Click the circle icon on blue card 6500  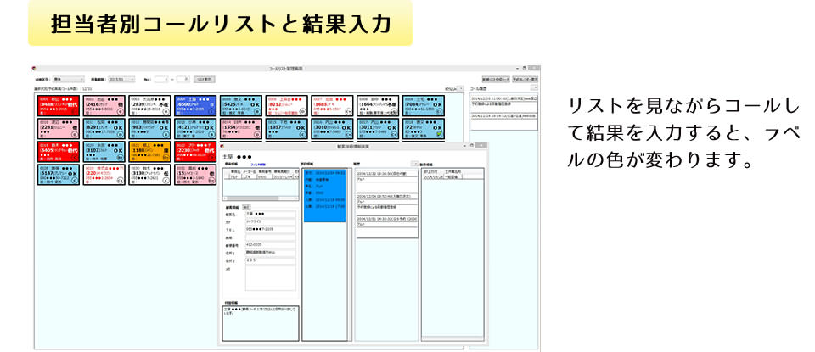pos(211,111)
